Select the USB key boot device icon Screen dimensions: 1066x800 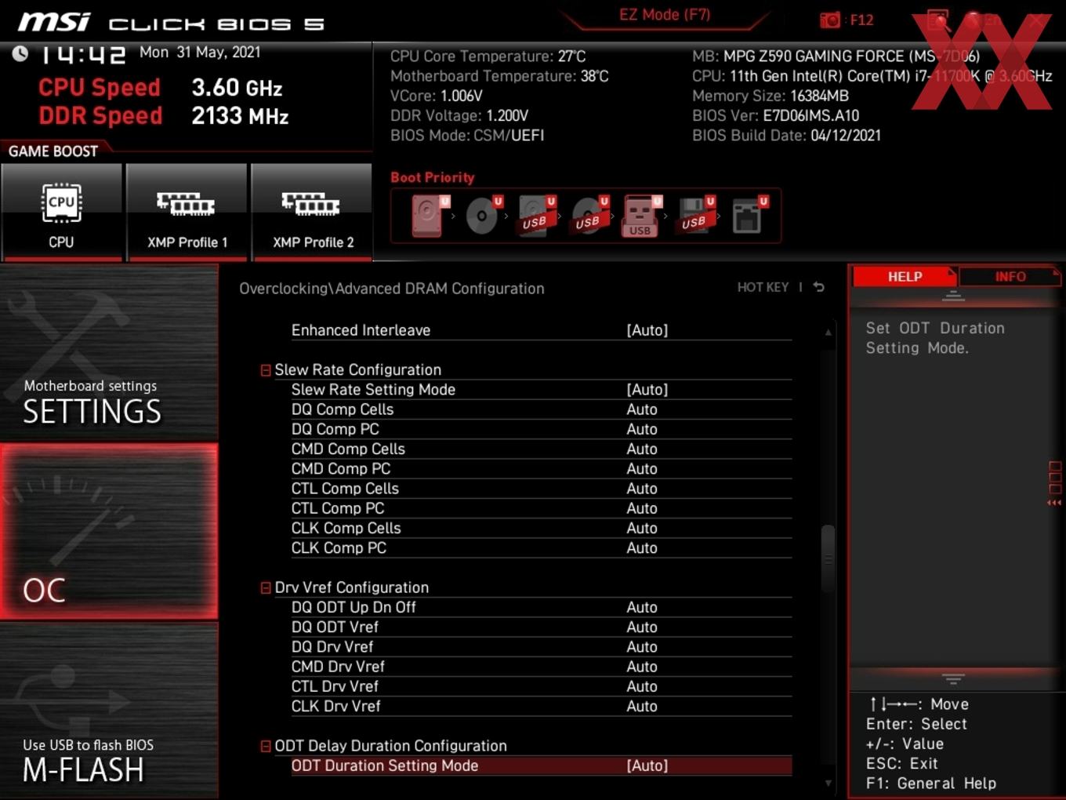641,216
